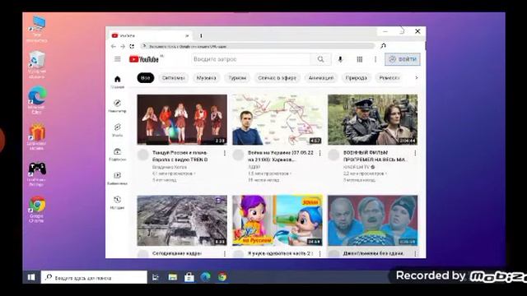Open Google Chrome from the taskbar
527x296 pixels.
pos(222,277)
